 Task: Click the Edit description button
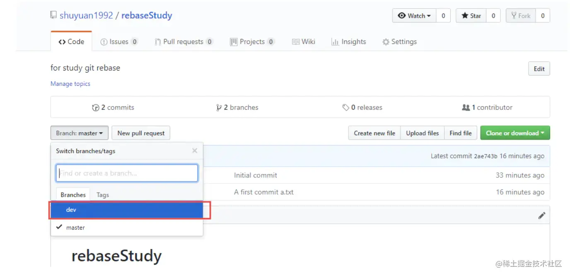tap(539, 69)
